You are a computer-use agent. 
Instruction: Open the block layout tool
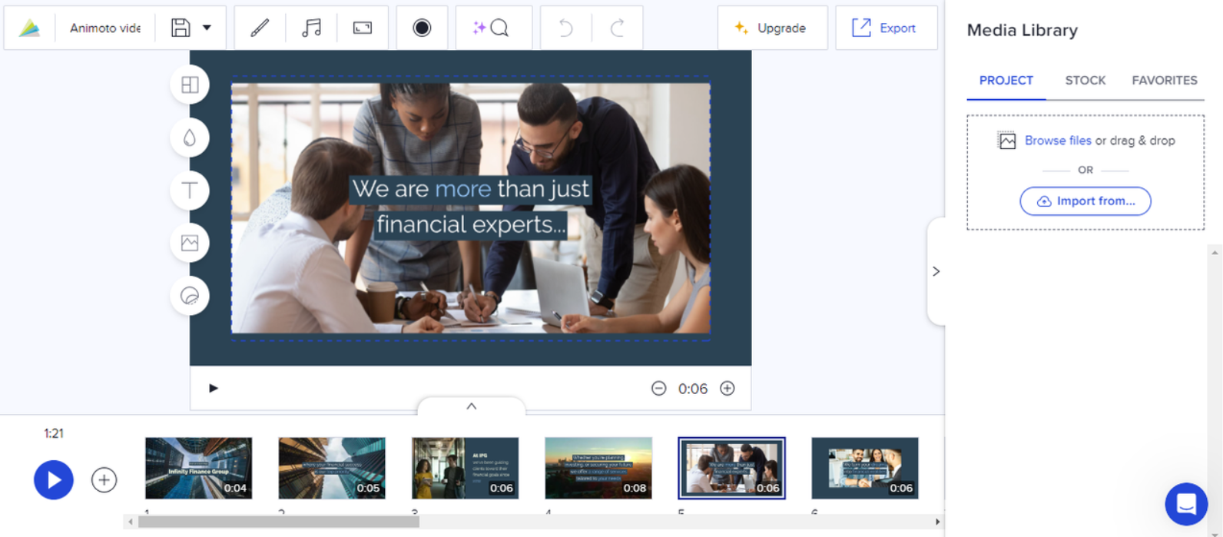click(190, 85)
